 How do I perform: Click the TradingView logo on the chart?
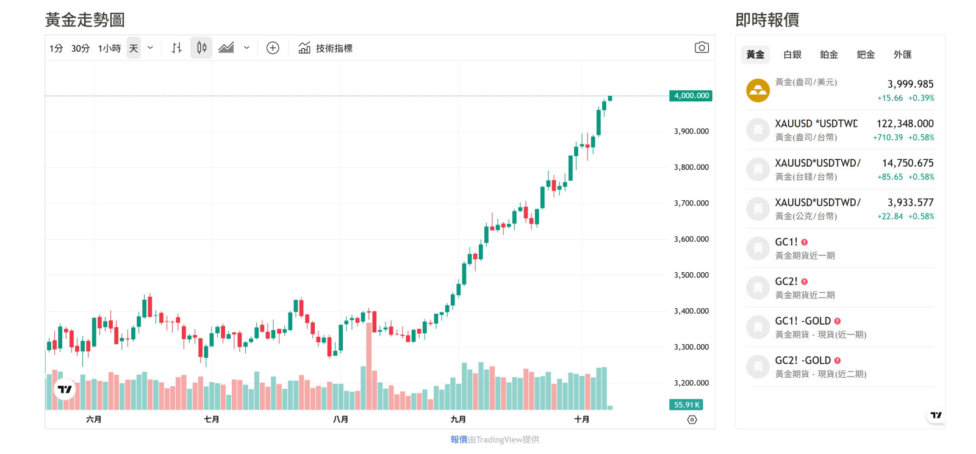pyautogui.click(x=65, y=389)
